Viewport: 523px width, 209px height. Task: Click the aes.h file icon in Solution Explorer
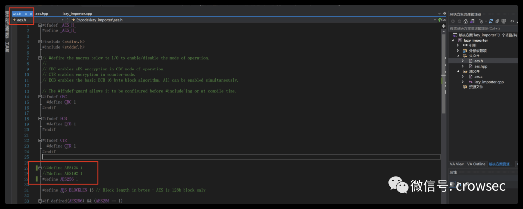click(x=471, y=61)
